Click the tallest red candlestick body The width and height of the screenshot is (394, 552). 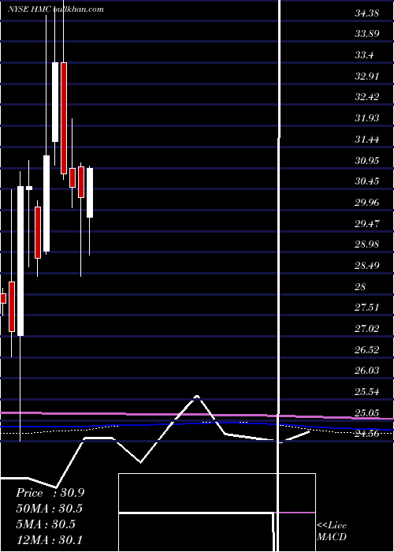coord(64,118)
